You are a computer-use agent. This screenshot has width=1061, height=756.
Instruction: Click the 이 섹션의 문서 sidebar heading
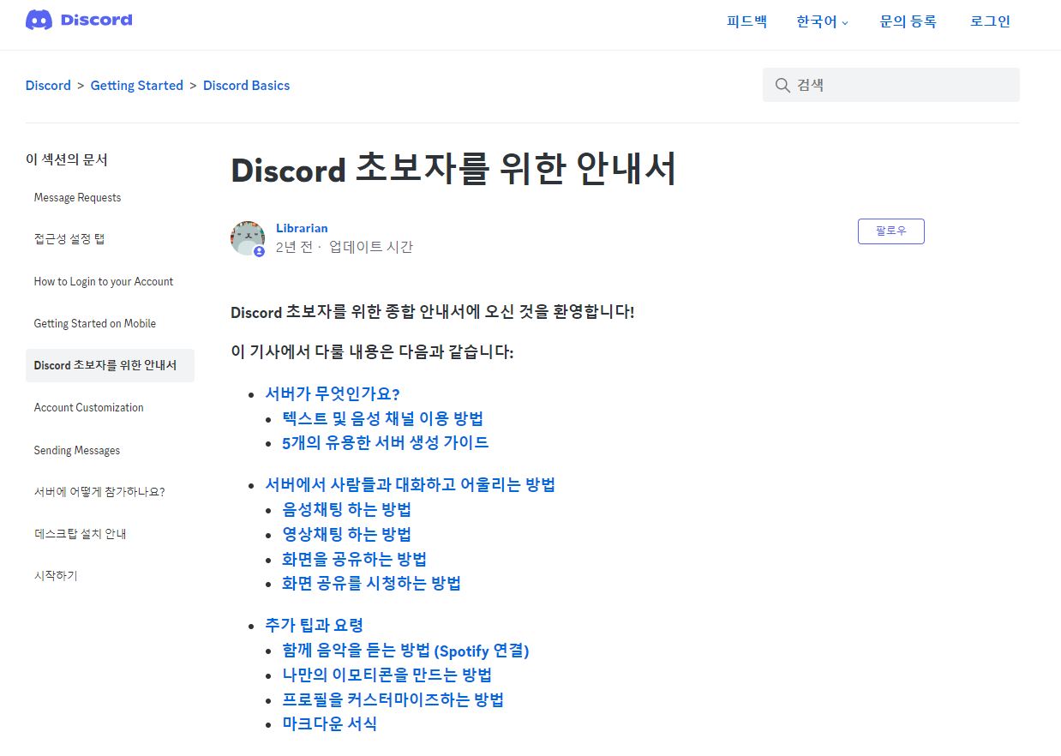67,159
